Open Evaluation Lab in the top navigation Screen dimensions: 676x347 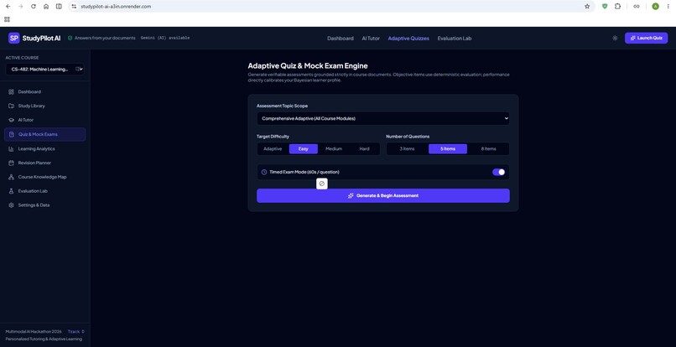pos(455,39)
